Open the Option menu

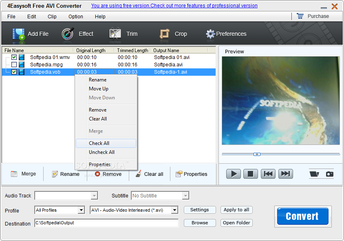pyautogui.click(x=76, y=16)
